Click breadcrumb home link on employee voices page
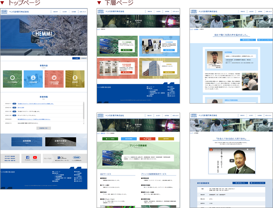Viewport: 273px width, 208px height. pos(191,29)
